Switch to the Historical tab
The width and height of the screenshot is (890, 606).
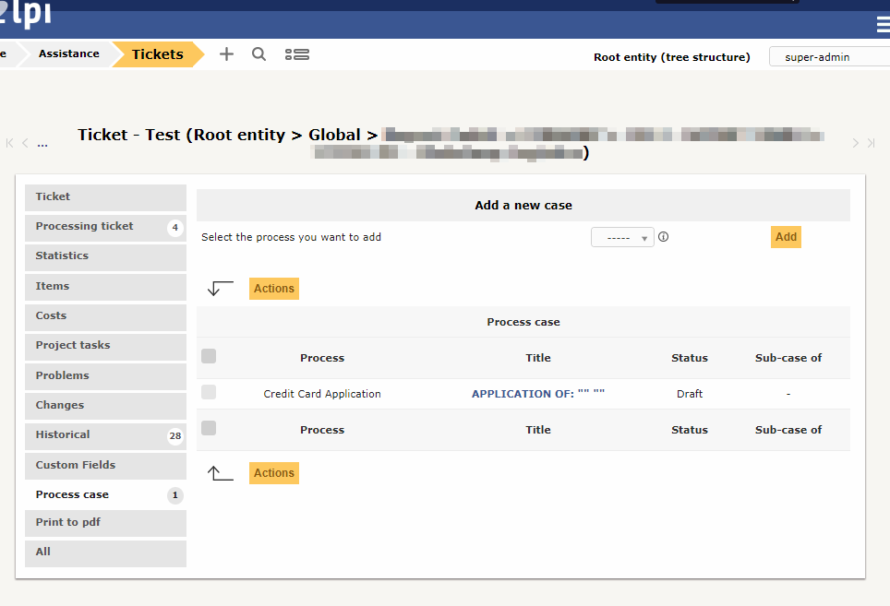pyautogui.click(x=63, y=435)
